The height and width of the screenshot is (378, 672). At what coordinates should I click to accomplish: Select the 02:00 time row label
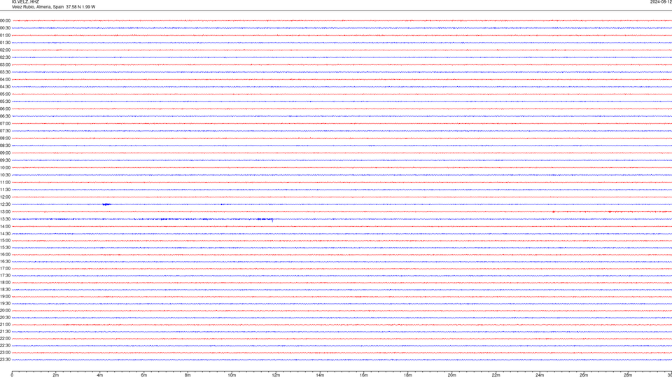(5, 50)
